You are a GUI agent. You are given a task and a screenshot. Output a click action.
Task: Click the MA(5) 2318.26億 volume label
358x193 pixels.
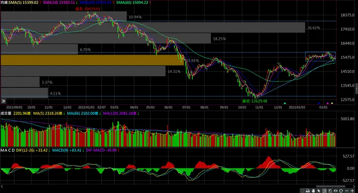point(48,113)
